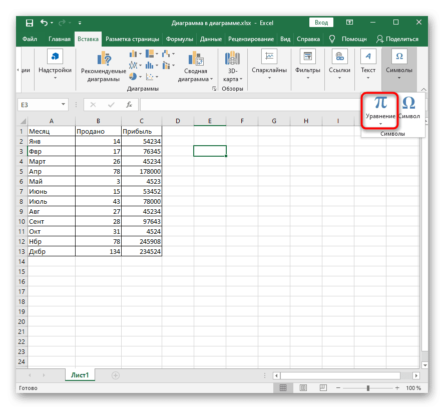Expand the Name Box dropdown arrow
Image resolution: width=444 pixels, height=409 pixels.
pyautogui.click(x=64, y=105)
